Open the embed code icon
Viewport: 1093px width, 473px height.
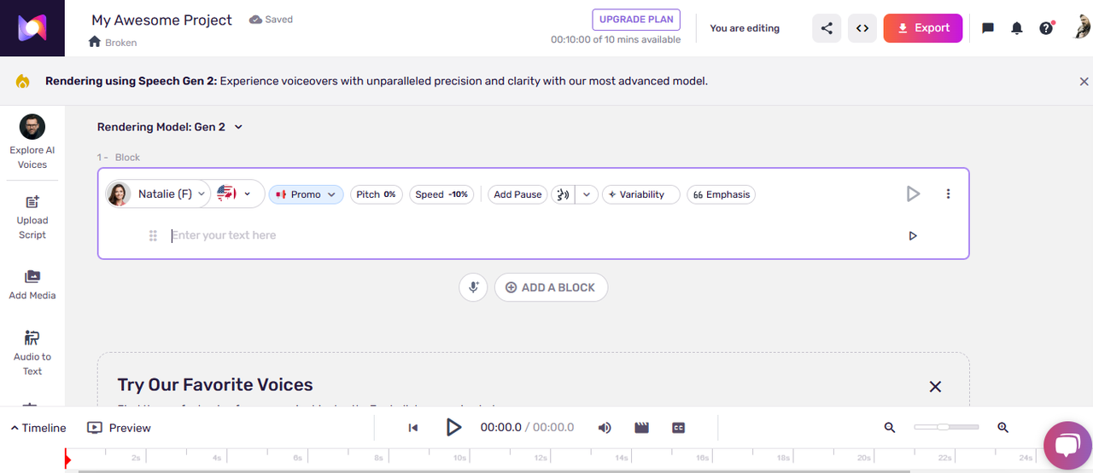[x=862, y=28]
